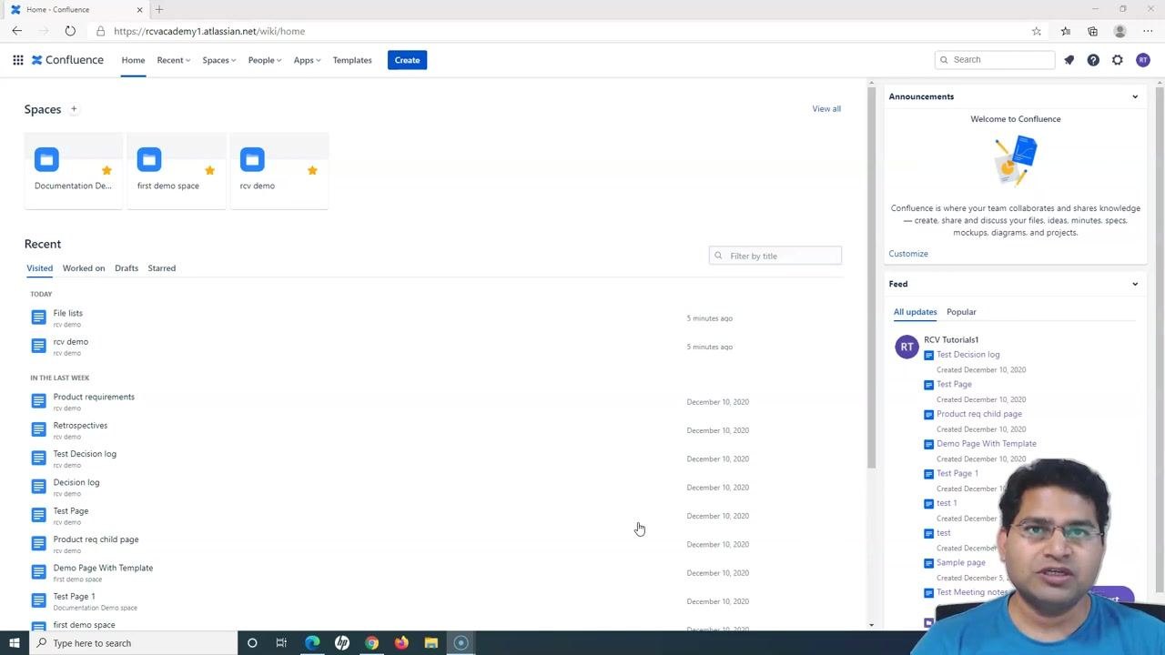Focus the Confluence Search box
Image resolution: width=1165 pixels, height=655 pixels.
995,60
